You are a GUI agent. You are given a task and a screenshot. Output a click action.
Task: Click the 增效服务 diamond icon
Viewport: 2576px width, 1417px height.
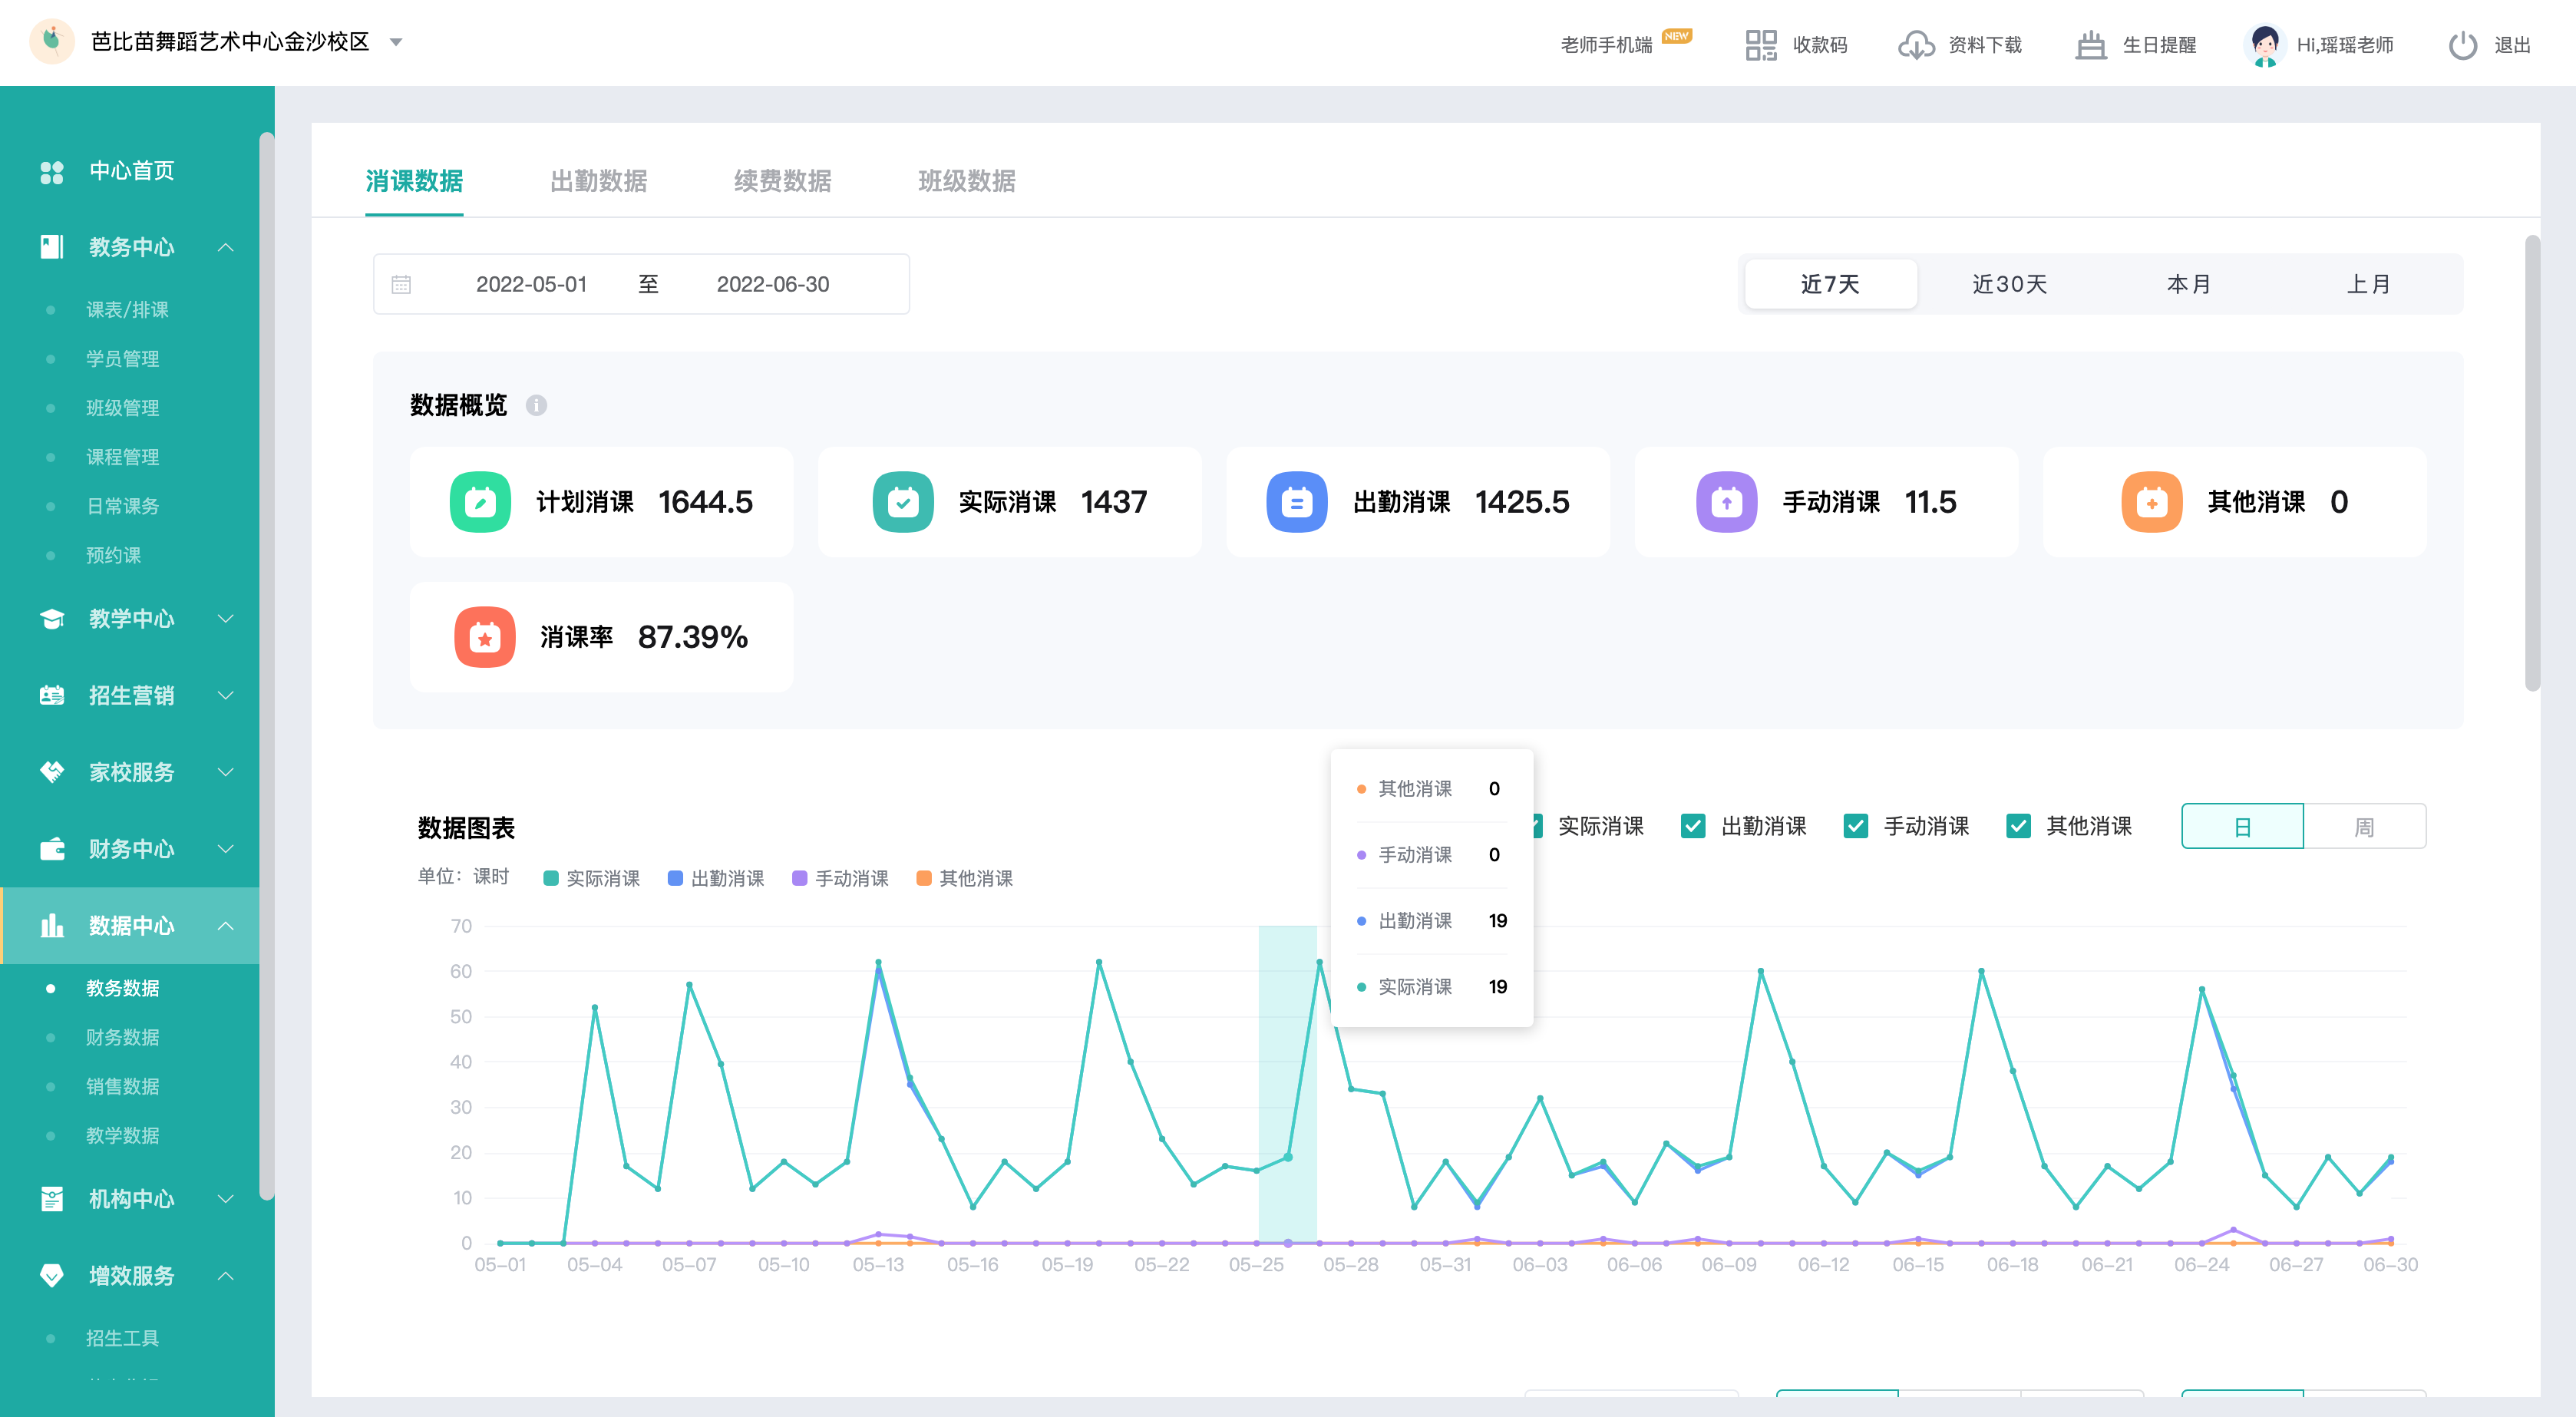52,1276
